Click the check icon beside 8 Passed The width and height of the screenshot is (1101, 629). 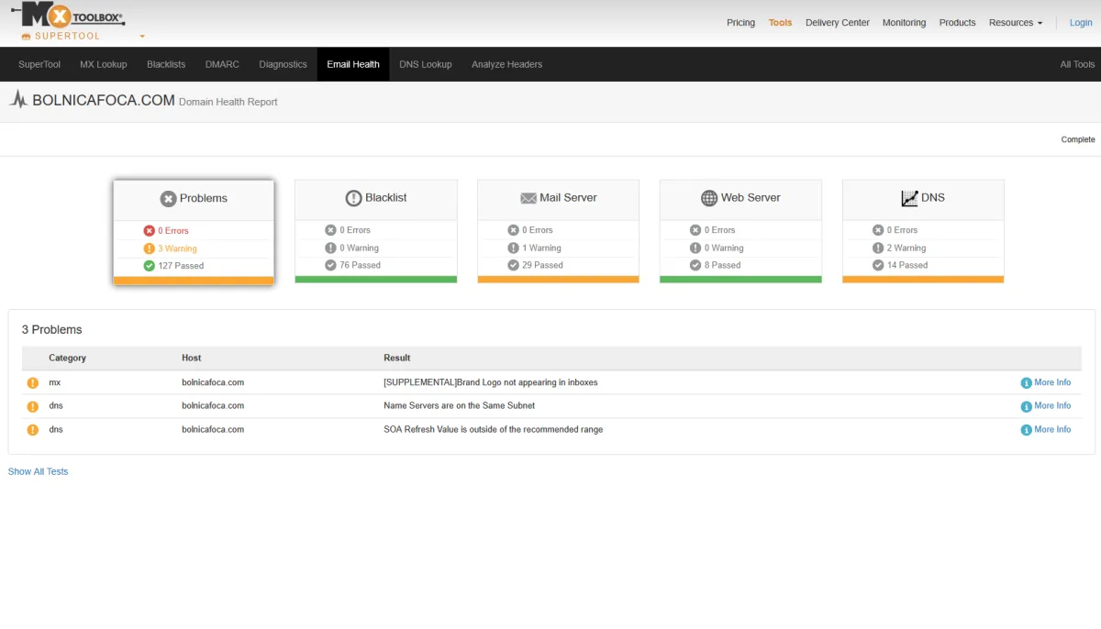coord(696,265)
